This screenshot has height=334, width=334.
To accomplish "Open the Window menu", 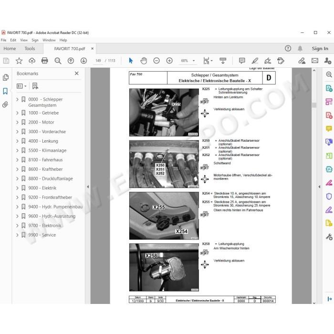I will tap(49, 40).
